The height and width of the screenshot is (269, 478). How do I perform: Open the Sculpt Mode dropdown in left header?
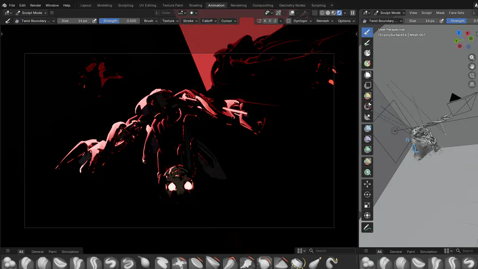[31, 13]
